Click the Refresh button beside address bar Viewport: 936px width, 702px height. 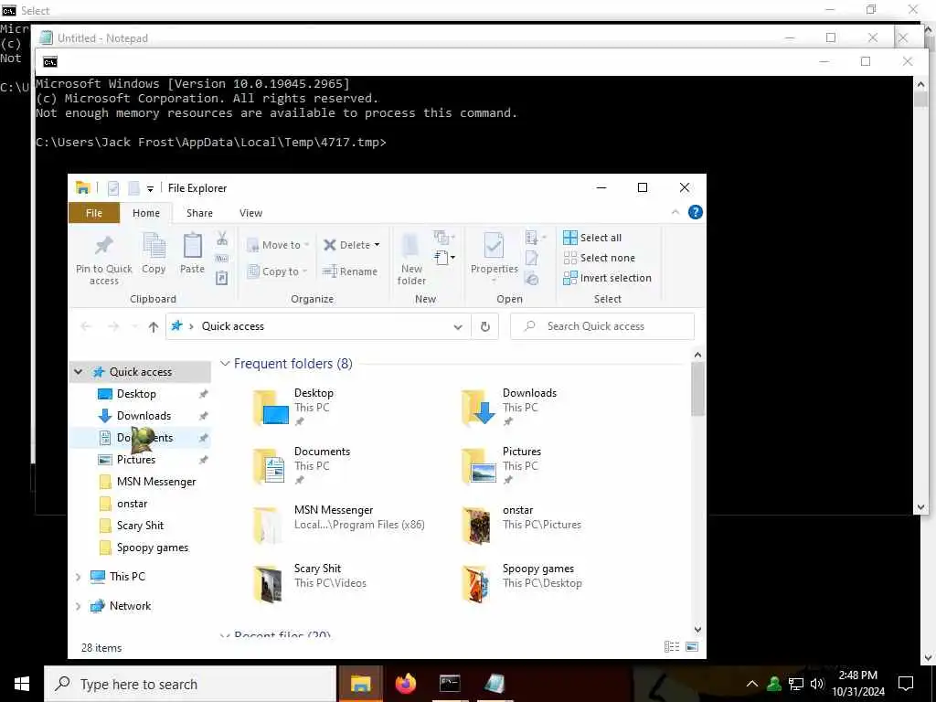(485, 326)
